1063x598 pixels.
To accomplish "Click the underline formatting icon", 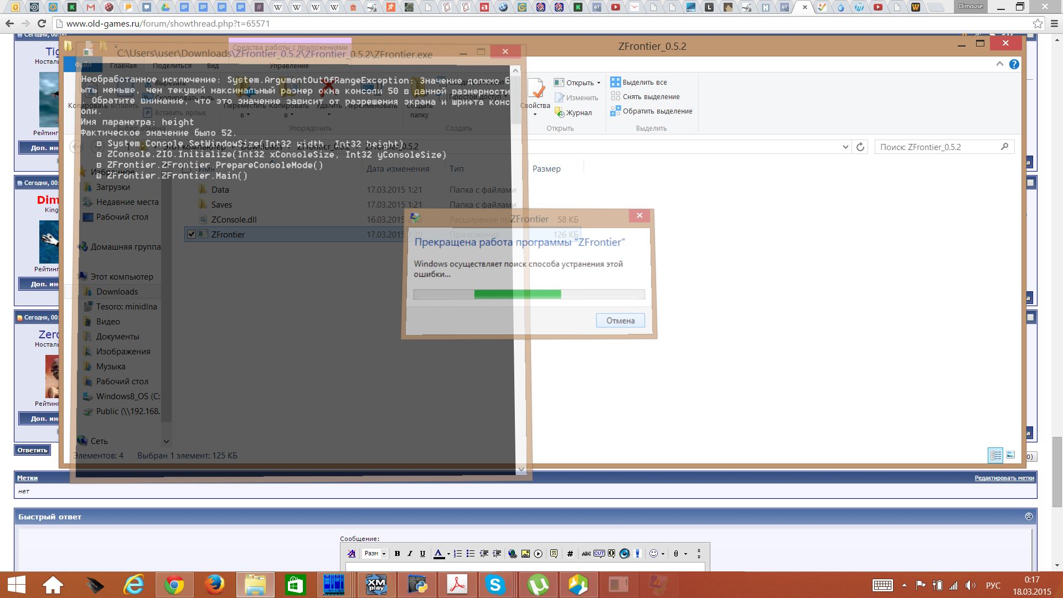I will click(x=422, y=554).
